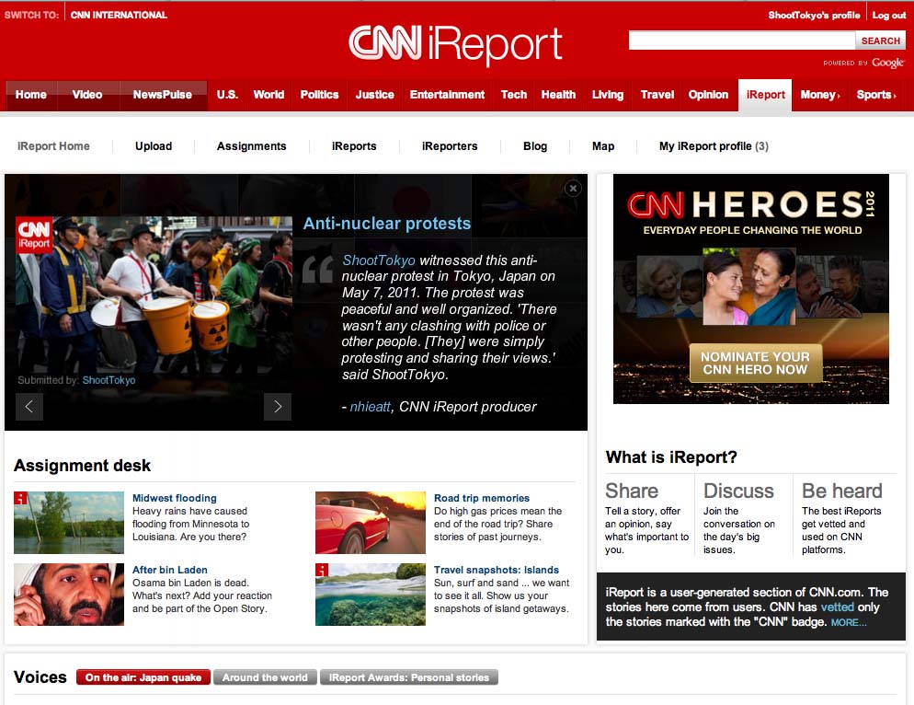Open nhieatt producer link

(x=370, y=407)
